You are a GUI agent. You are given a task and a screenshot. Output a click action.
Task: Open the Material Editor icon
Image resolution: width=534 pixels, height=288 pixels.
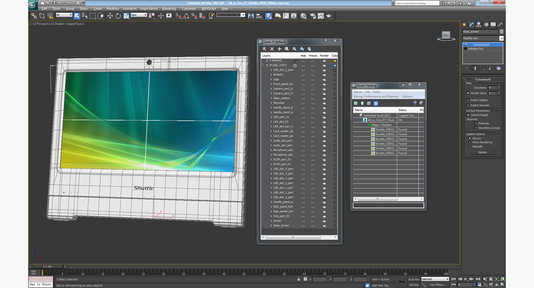click(x=303, y=16)
